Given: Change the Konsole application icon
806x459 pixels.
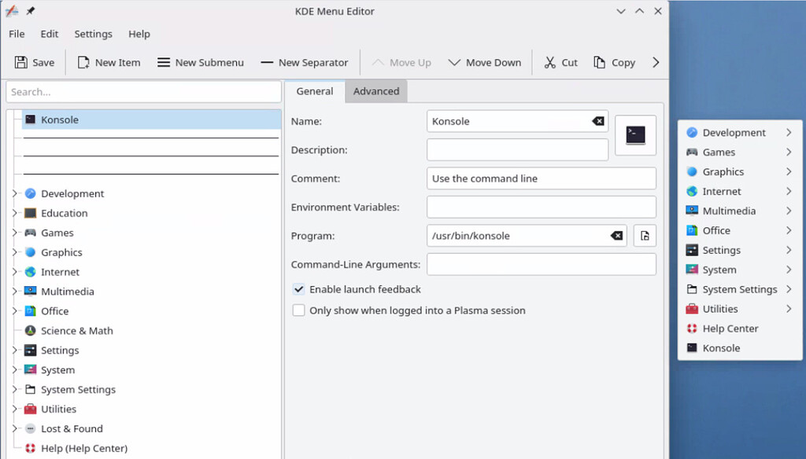Looking at the screenshot, I should pos(634,135).
